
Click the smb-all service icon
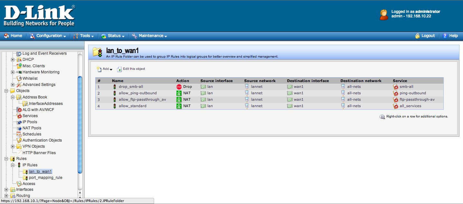pyautogui.click(x=395, y=87)
